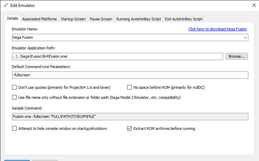Click the Default Command-Line Parameters field

[x=130, y=75]
